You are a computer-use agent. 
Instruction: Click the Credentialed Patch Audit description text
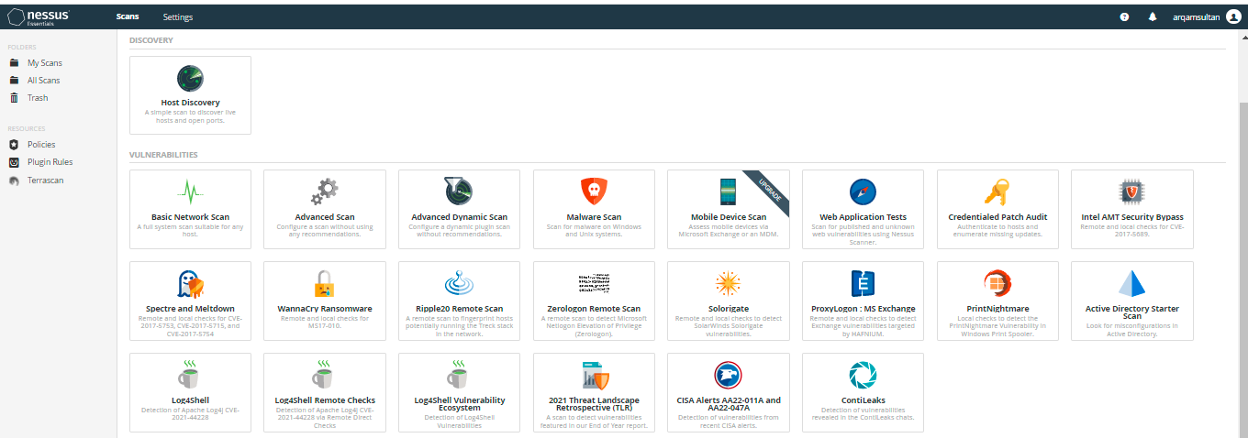point(997,230)
